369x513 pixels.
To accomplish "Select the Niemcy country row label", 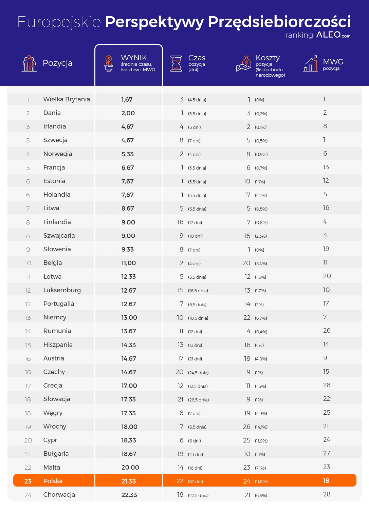I will tap(55, 317).
